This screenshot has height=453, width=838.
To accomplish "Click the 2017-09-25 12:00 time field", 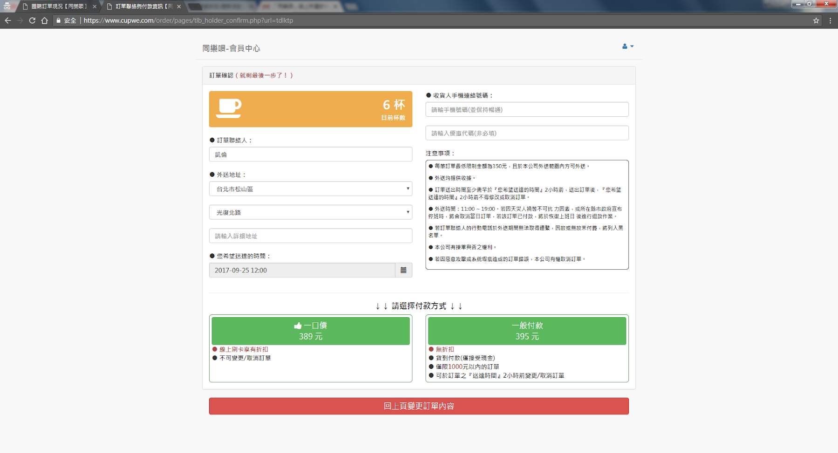I will 302,270.
